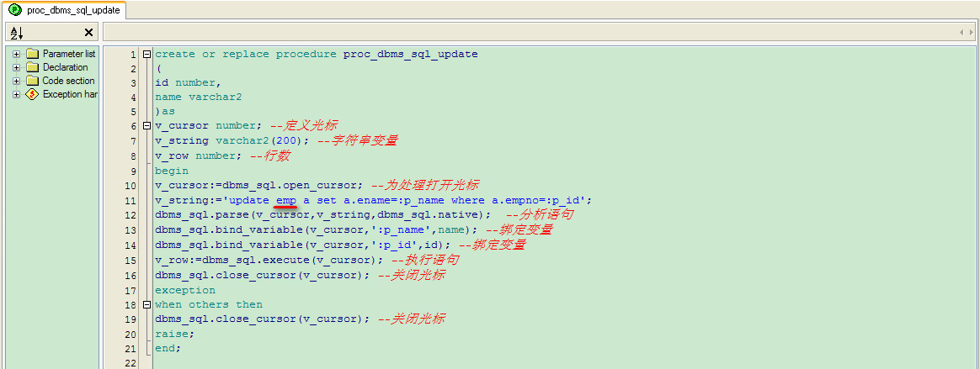Select the Parameter list folder icon
Viewport: 980px width, 369px height.
click(32, 55)
